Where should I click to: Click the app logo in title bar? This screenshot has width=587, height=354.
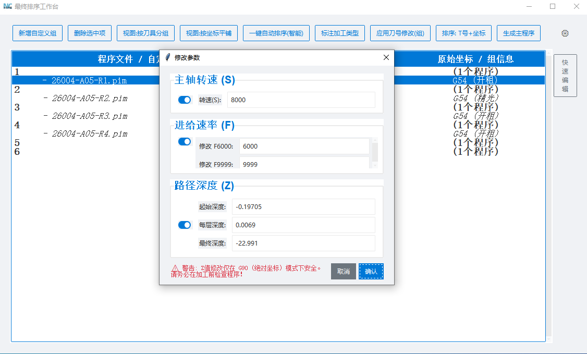pos(7,6)
